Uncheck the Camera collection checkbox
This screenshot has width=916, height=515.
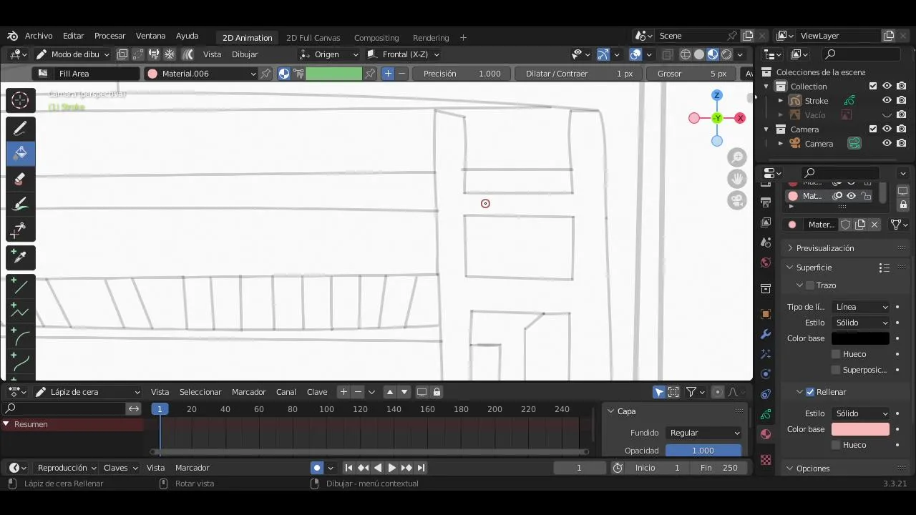(872, 129)
